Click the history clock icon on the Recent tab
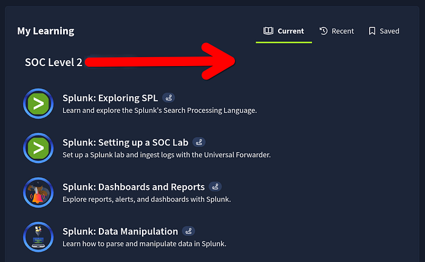Image resolution: width=425 pixels, height=262 pixels. 324,31
